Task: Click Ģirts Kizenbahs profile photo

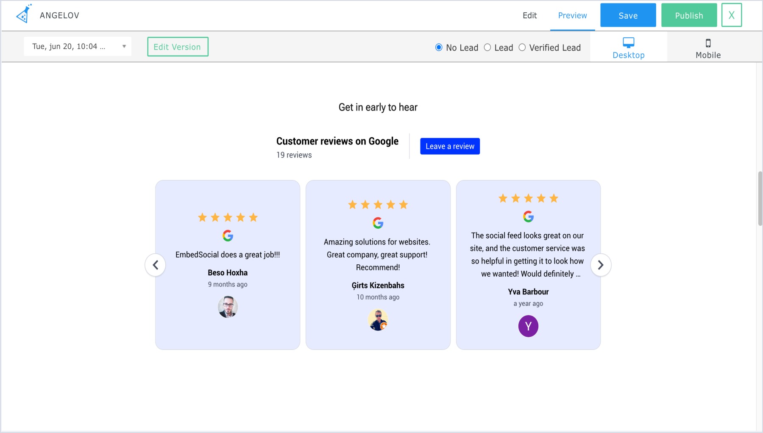Action: click(378, 320)
